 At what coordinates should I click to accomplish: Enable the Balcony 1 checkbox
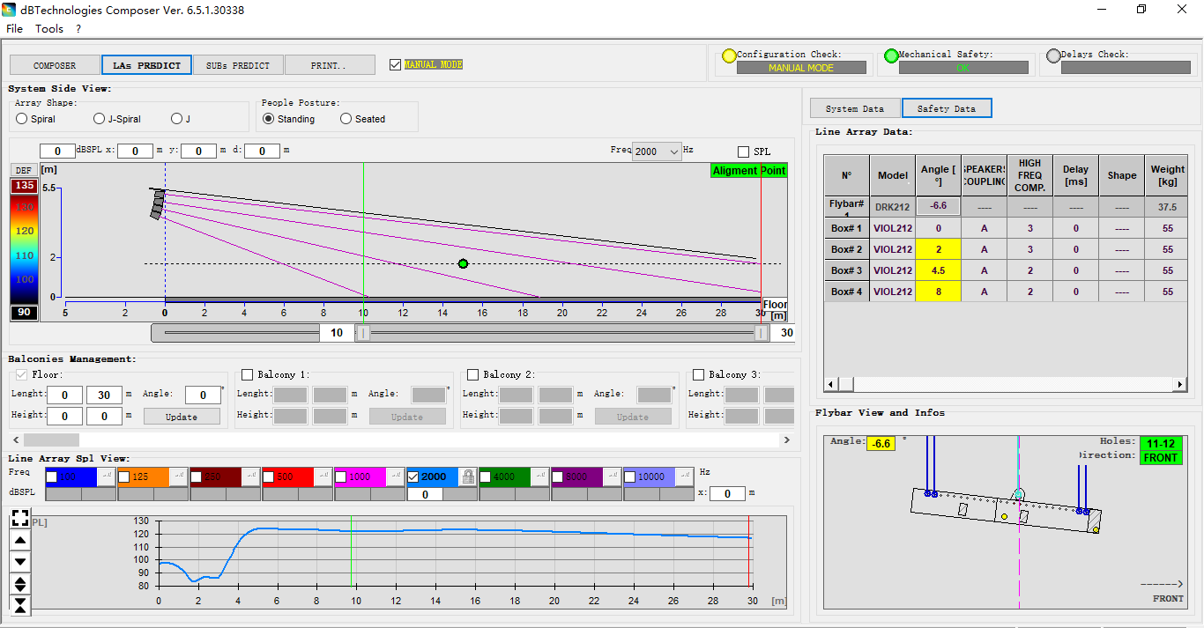click(248, 374)
